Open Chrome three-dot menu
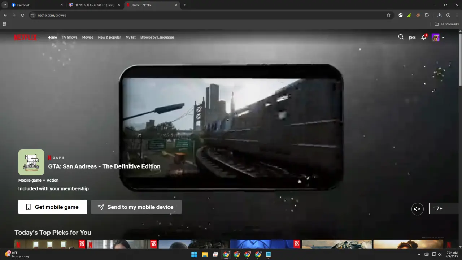Image resolution: width=462 pixels, height=260 pixels. pyautogui.click(x=457, y=15)
